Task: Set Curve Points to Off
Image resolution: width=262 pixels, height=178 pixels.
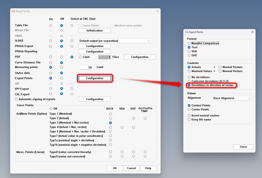Action: point(51,108)
